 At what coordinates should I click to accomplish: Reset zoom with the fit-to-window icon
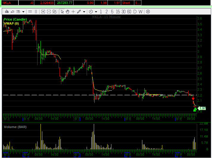54,12
